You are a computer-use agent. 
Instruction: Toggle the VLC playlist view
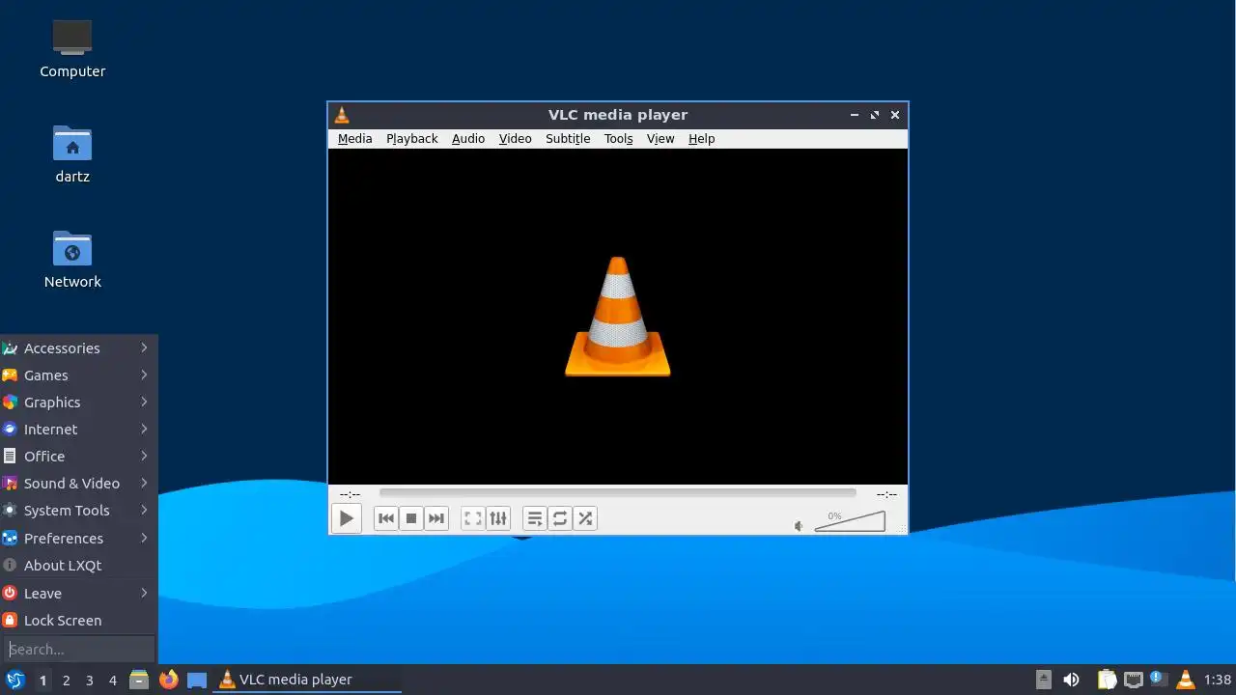[x=535, y=518]
